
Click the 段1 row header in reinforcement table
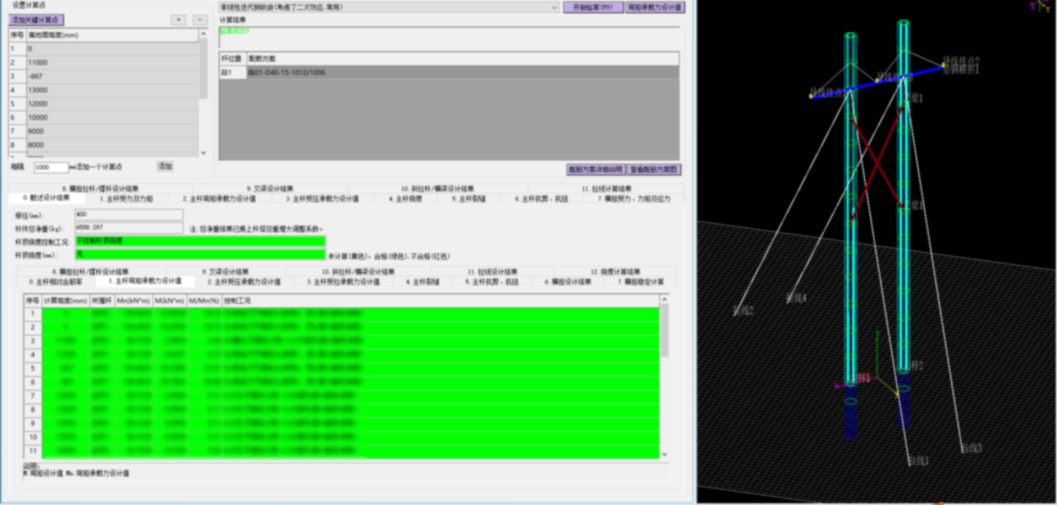pos(232,72)
